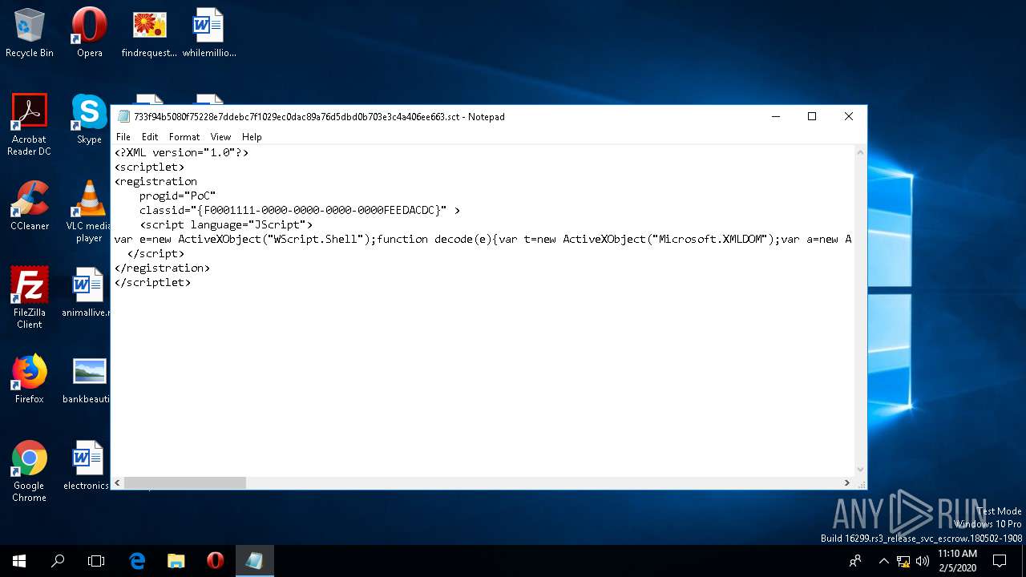This screenshot has height=577, width=1026.
Task: Click the 'progid="PoC"' line
Action: click(177, 196)
